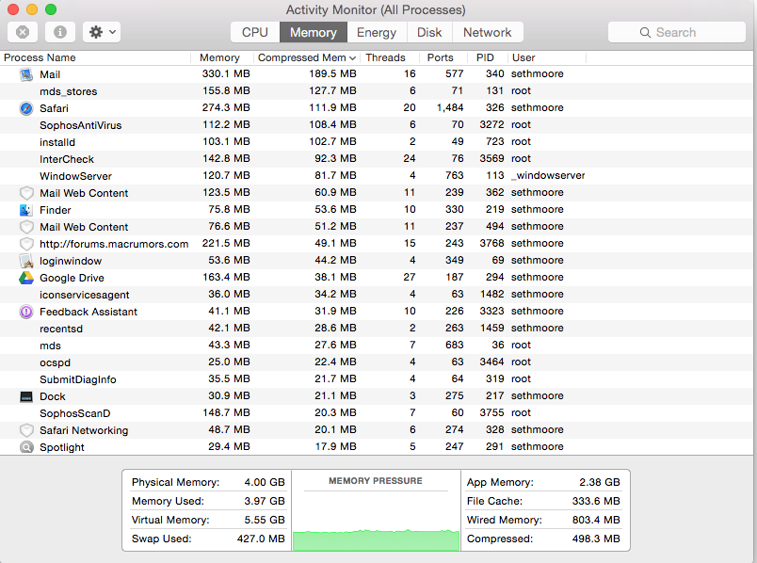Select the SubmitDiagInfo process
Screen dimensions: 757x563
click(x=377, y=379)
